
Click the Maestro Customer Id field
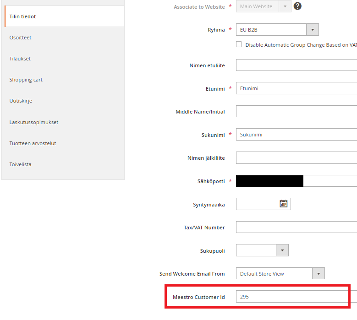point(293,297)
